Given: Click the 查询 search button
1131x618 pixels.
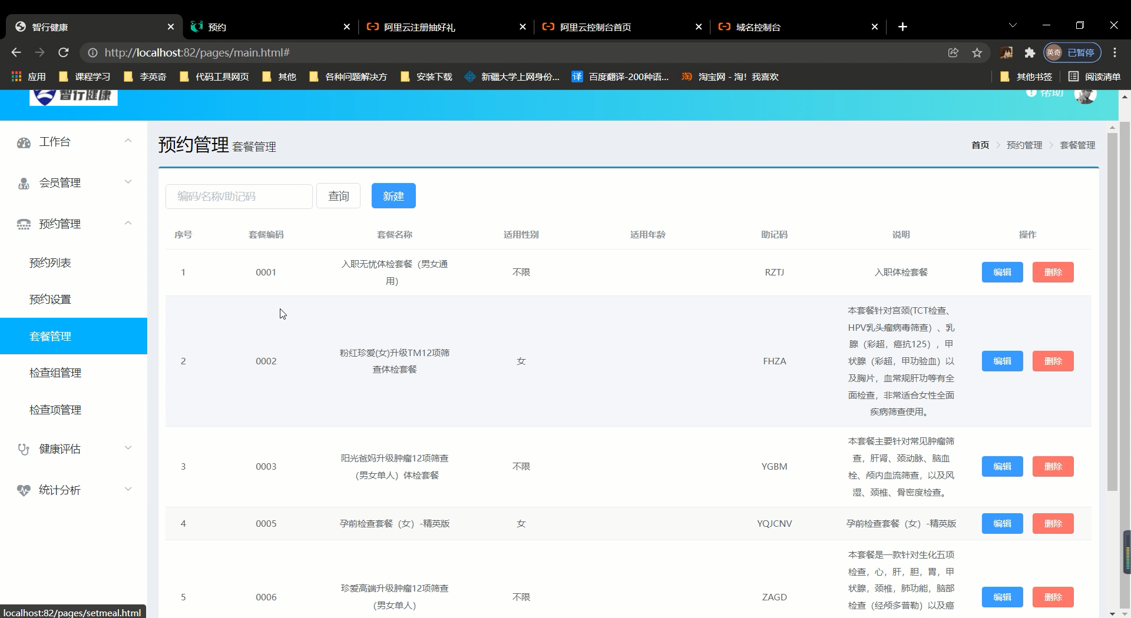Looking at the screenshot, I should point(338,196).
